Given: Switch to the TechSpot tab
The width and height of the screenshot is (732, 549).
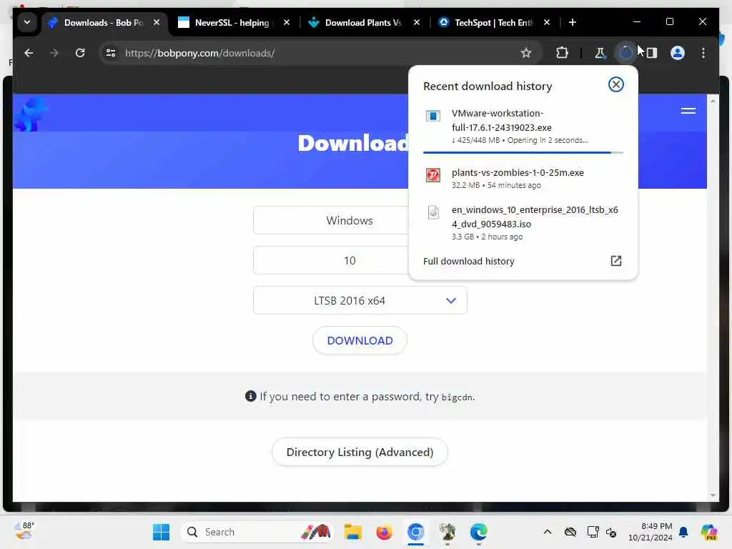Looking at the screenshot, I should coord(495,22).
